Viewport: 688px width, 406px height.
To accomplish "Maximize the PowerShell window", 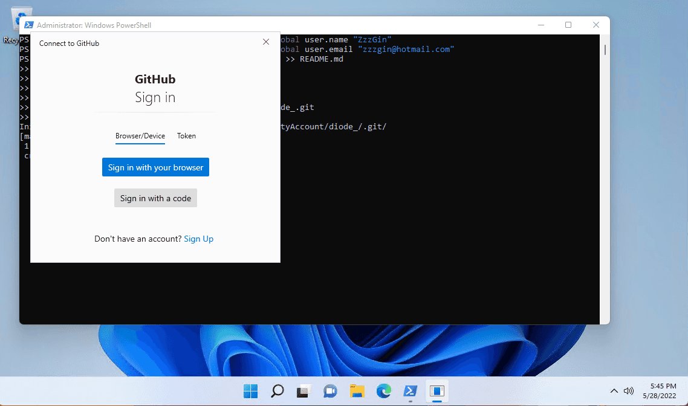I will [x=568, y=25].
